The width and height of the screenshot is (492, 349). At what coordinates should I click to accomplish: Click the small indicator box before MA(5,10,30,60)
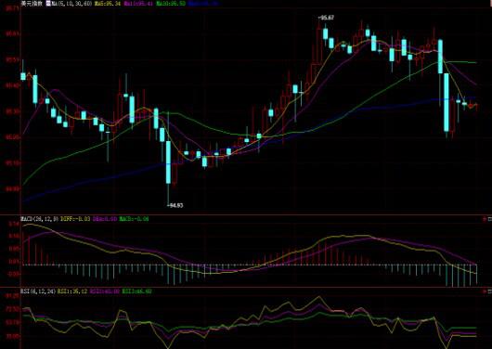[48, 4]
